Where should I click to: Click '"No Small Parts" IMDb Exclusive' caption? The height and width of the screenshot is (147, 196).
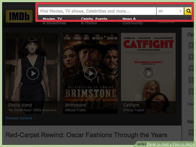(x=32, y=110)
